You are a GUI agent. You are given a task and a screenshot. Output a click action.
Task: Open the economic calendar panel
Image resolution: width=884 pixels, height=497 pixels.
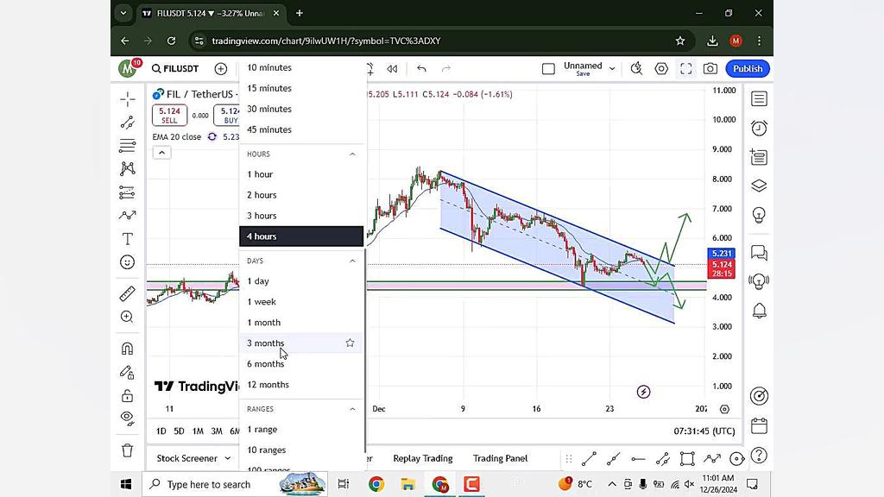coord(759,425)
